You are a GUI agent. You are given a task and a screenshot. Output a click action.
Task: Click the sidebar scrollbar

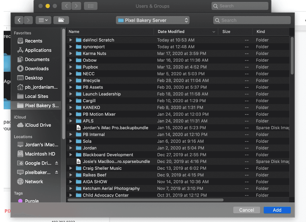[x=63, y=84]
